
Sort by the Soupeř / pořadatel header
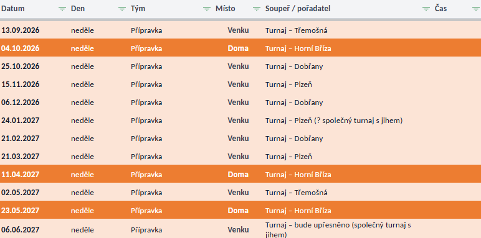tap(298, 9)
